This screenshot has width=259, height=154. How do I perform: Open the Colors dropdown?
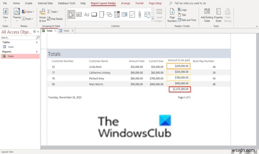click(28, 12)
